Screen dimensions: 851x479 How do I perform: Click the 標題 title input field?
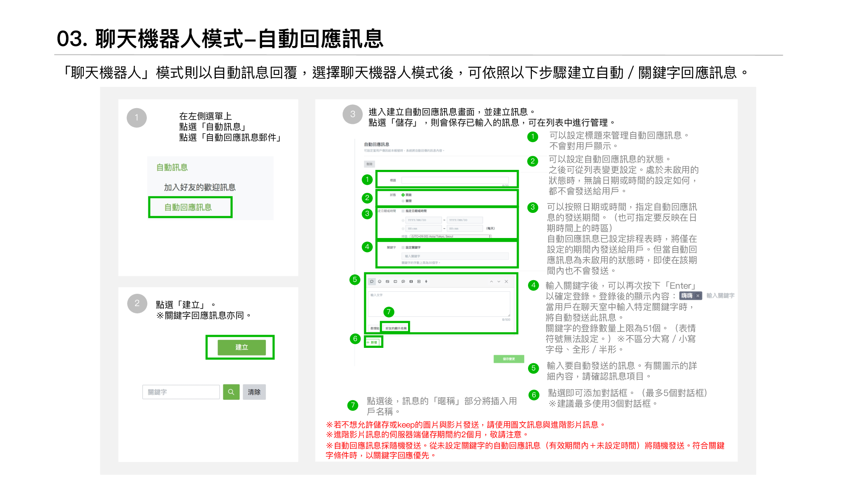click(455, 180)
